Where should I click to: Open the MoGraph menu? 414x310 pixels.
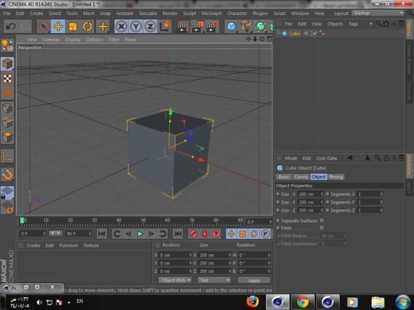click(212, 13)
